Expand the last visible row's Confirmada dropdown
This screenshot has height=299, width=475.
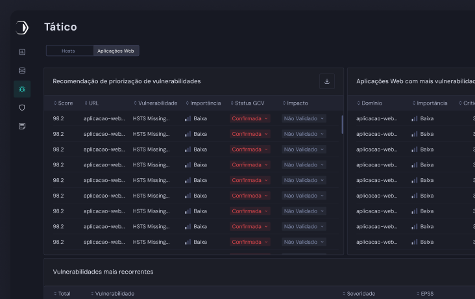click(x=250, y=242)
